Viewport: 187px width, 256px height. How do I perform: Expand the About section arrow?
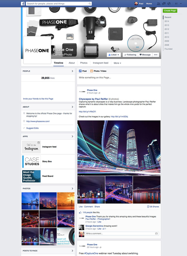[72, 107]
